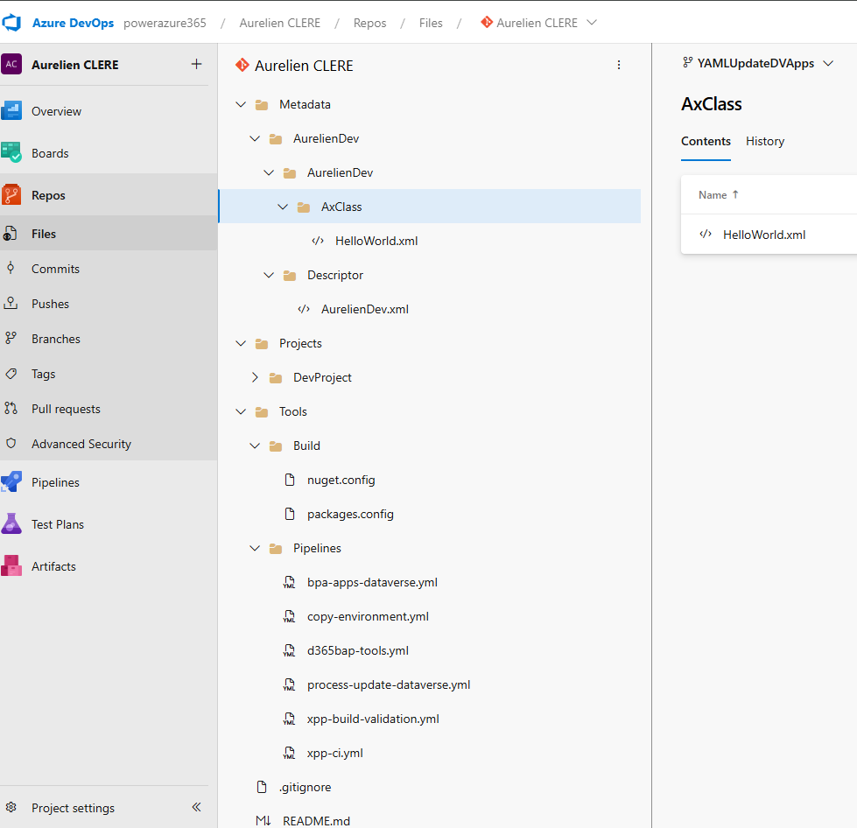The height and width of the screenshot is (828, 857).
Task: Select xpp-build-validation.yml file
Action: pos(373,719)
